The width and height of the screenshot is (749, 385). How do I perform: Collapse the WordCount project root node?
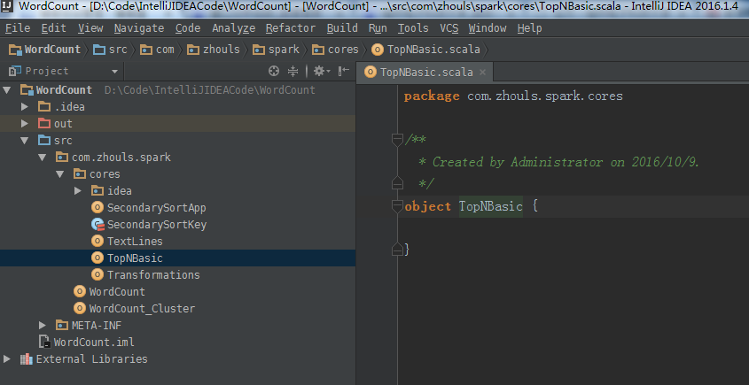[x=7, y=89]
